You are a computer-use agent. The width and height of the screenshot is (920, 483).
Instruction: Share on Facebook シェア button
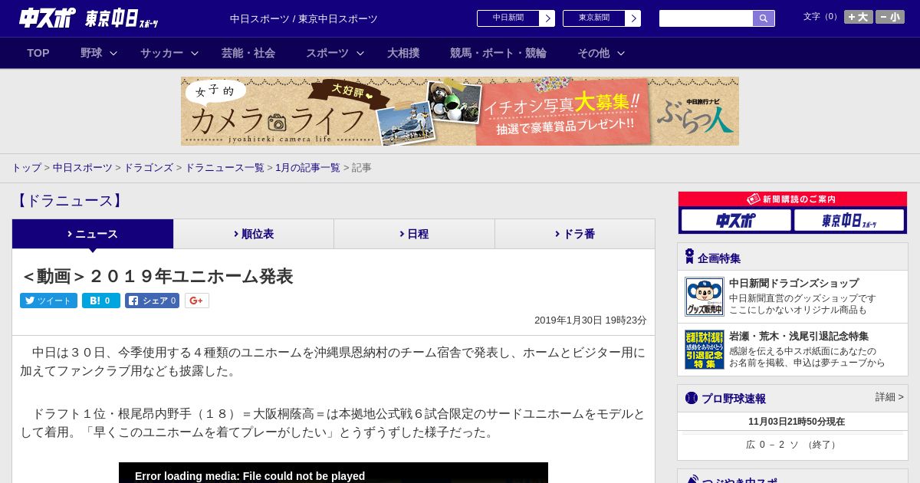point(152,301)
